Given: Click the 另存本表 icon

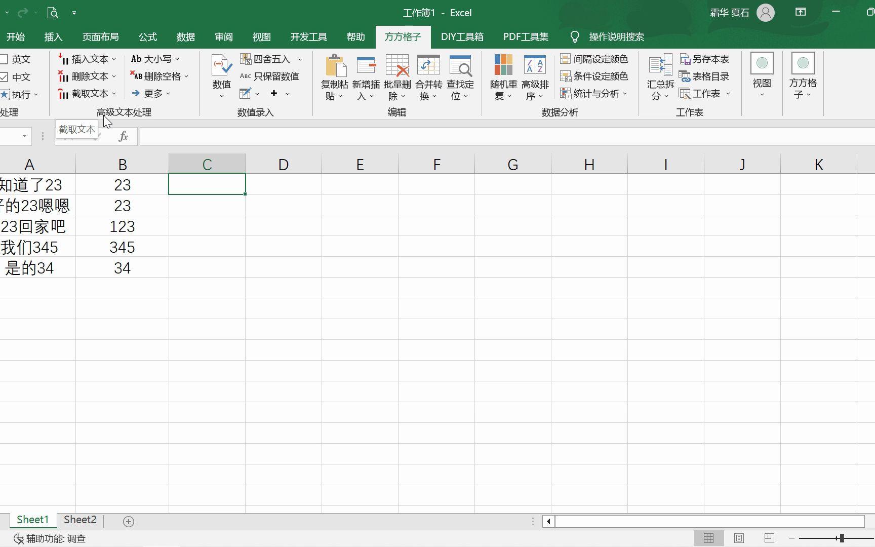Looking at the screenshot, I should pos(704,59).
